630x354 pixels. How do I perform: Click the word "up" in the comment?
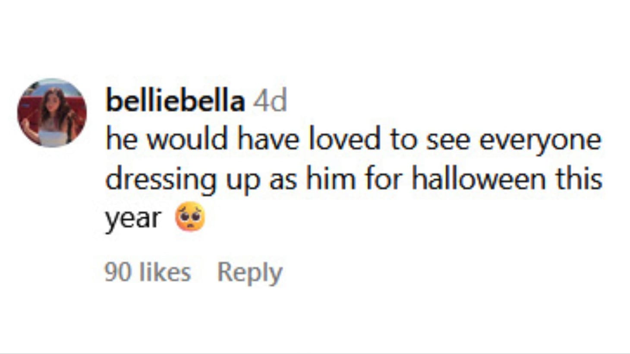tap(243, 179)
